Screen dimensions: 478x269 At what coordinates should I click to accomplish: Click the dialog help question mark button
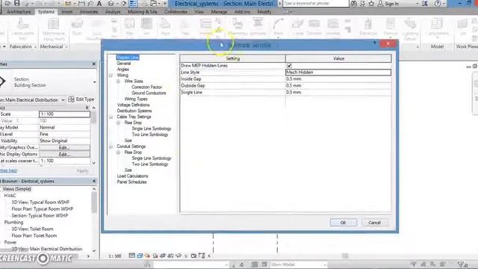click(374, 43)
